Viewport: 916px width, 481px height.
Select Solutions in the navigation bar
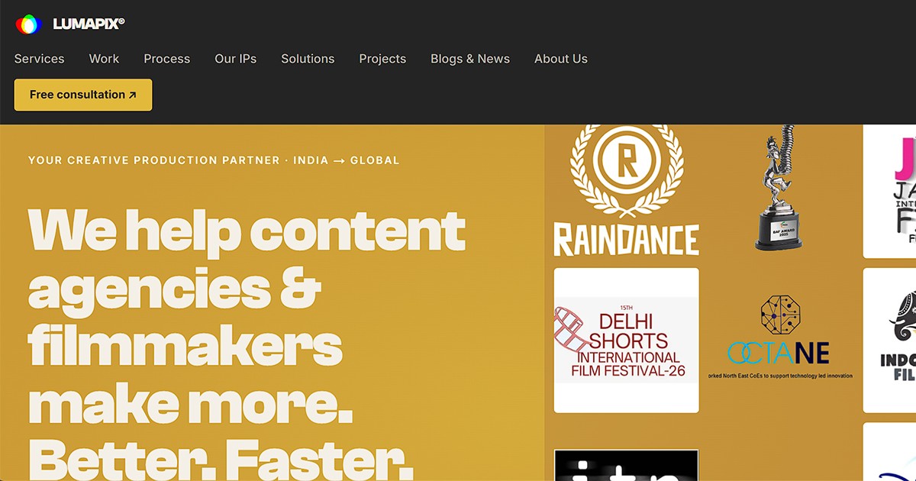308,59
